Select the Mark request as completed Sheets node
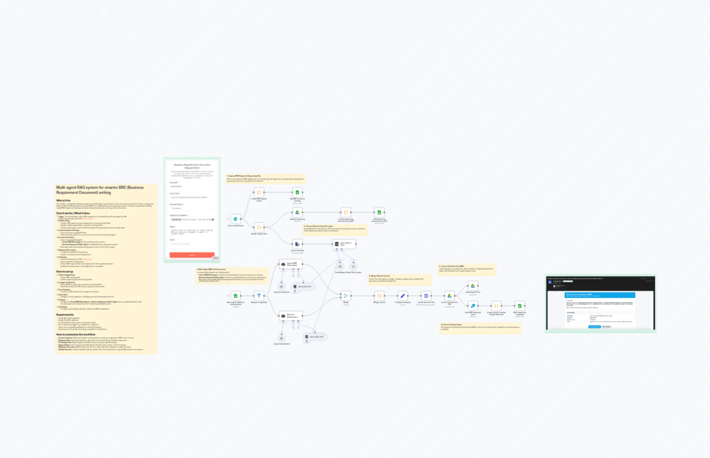 tap(520, 306)
